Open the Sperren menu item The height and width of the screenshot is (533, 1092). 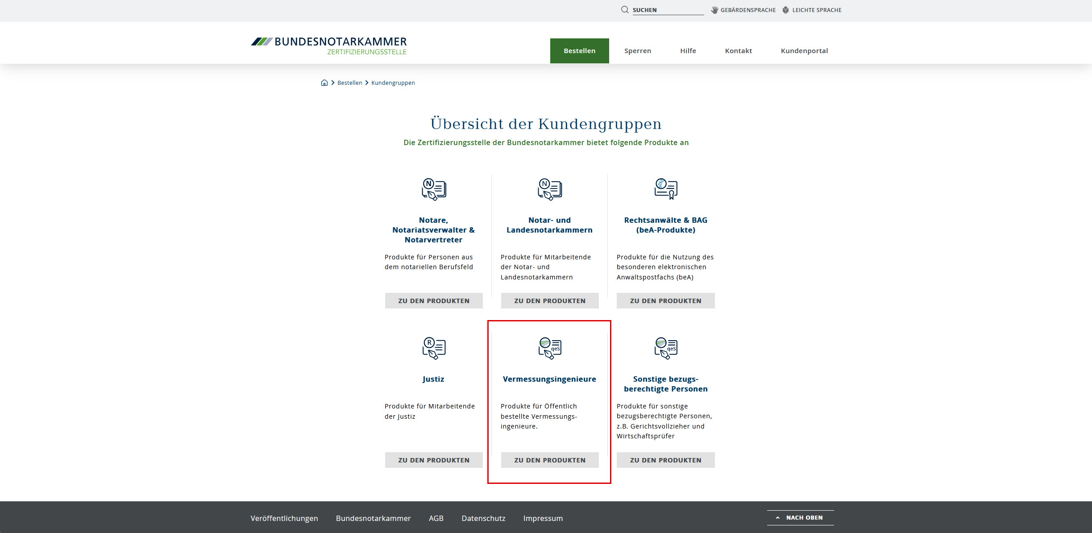point(638,51)
